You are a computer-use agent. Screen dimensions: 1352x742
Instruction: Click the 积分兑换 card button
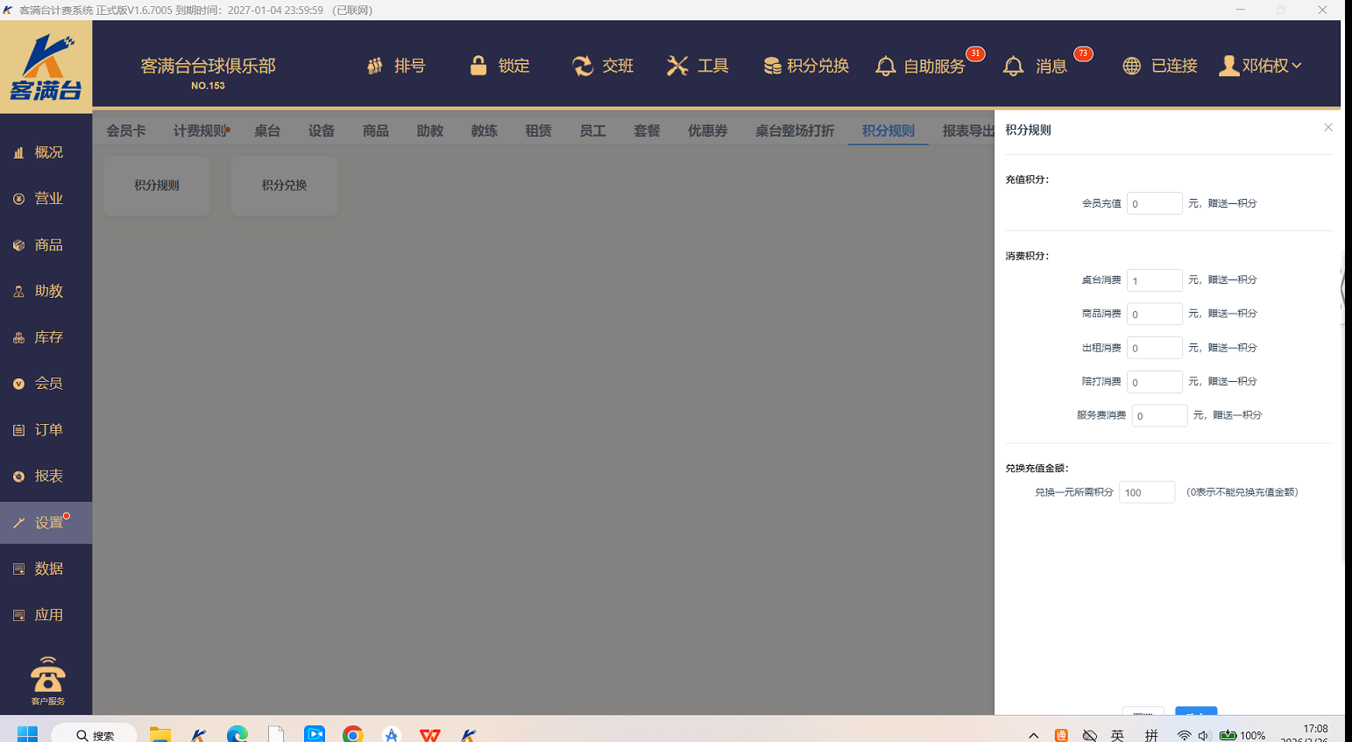pyautogui.click(x=284, y=186)
